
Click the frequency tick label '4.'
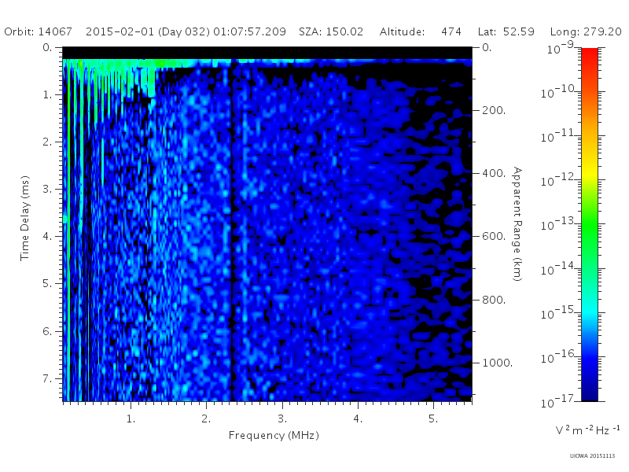click(x=358, y=419)
